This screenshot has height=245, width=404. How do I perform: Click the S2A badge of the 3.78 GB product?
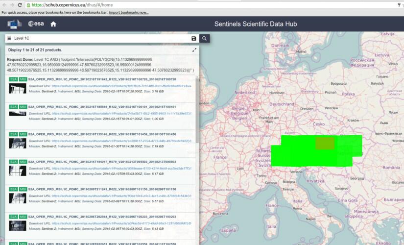[x=13, y=79]
